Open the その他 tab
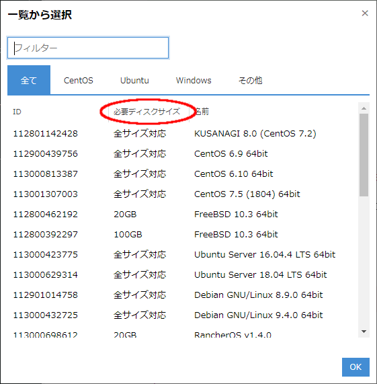The height and width of the screenshot is (384, 377). click(x=250, y=80)
